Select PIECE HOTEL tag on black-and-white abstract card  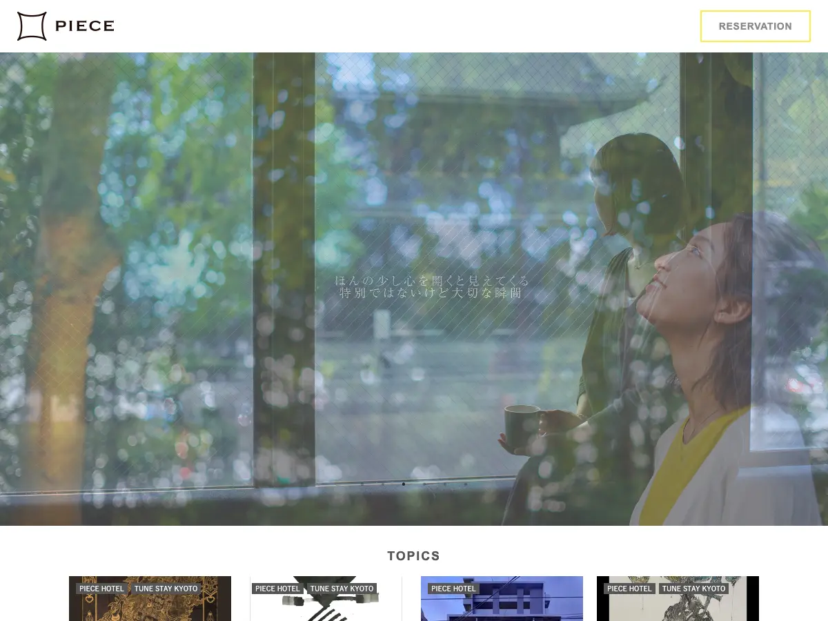(277, 589)
